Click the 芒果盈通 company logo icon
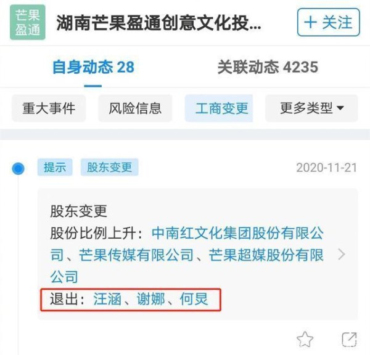 click(x=28, y=22)
